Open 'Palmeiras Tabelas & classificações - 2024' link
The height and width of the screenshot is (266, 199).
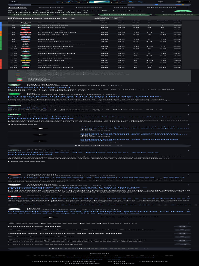(96, 177)
